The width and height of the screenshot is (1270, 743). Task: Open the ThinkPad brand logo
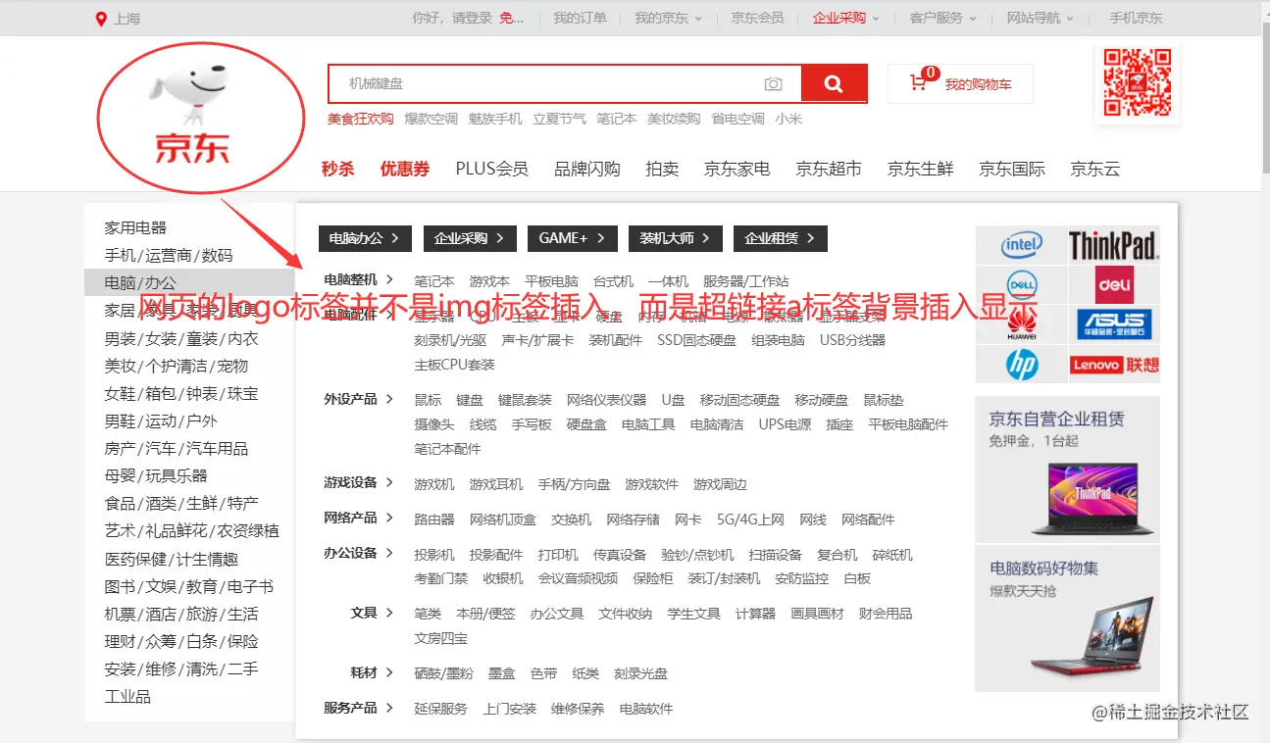click(x=1113, y=246)
